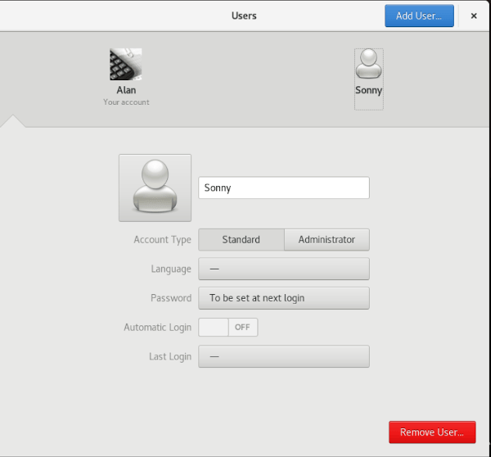The width and height of the screenshot is (491, 457).
Task: Select Sonny's avatar in the user list
Action: [x=368, y=66]
